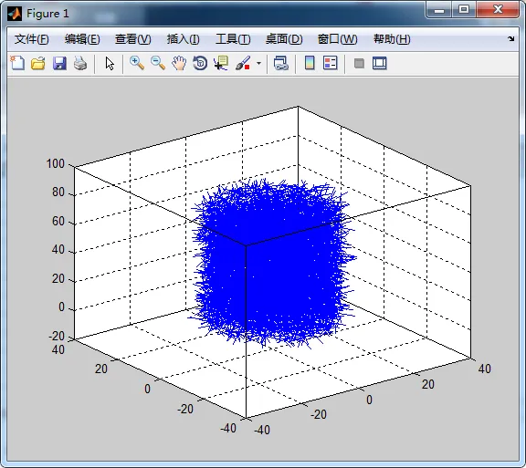
Task: Click the Link Plot icon
Action: [x=280, y=63]
